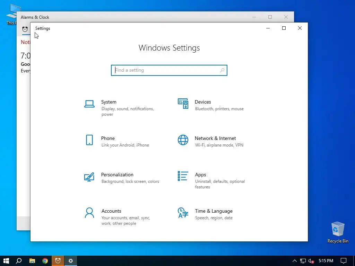This screenshot has width=355, height=266.
Task: Select the Network & Internet title
Action: [x=215, y=139]
